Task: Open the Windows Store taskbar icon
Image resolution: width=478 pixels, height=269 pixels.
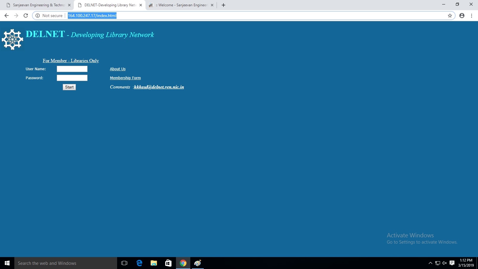Action: point(168,263)
